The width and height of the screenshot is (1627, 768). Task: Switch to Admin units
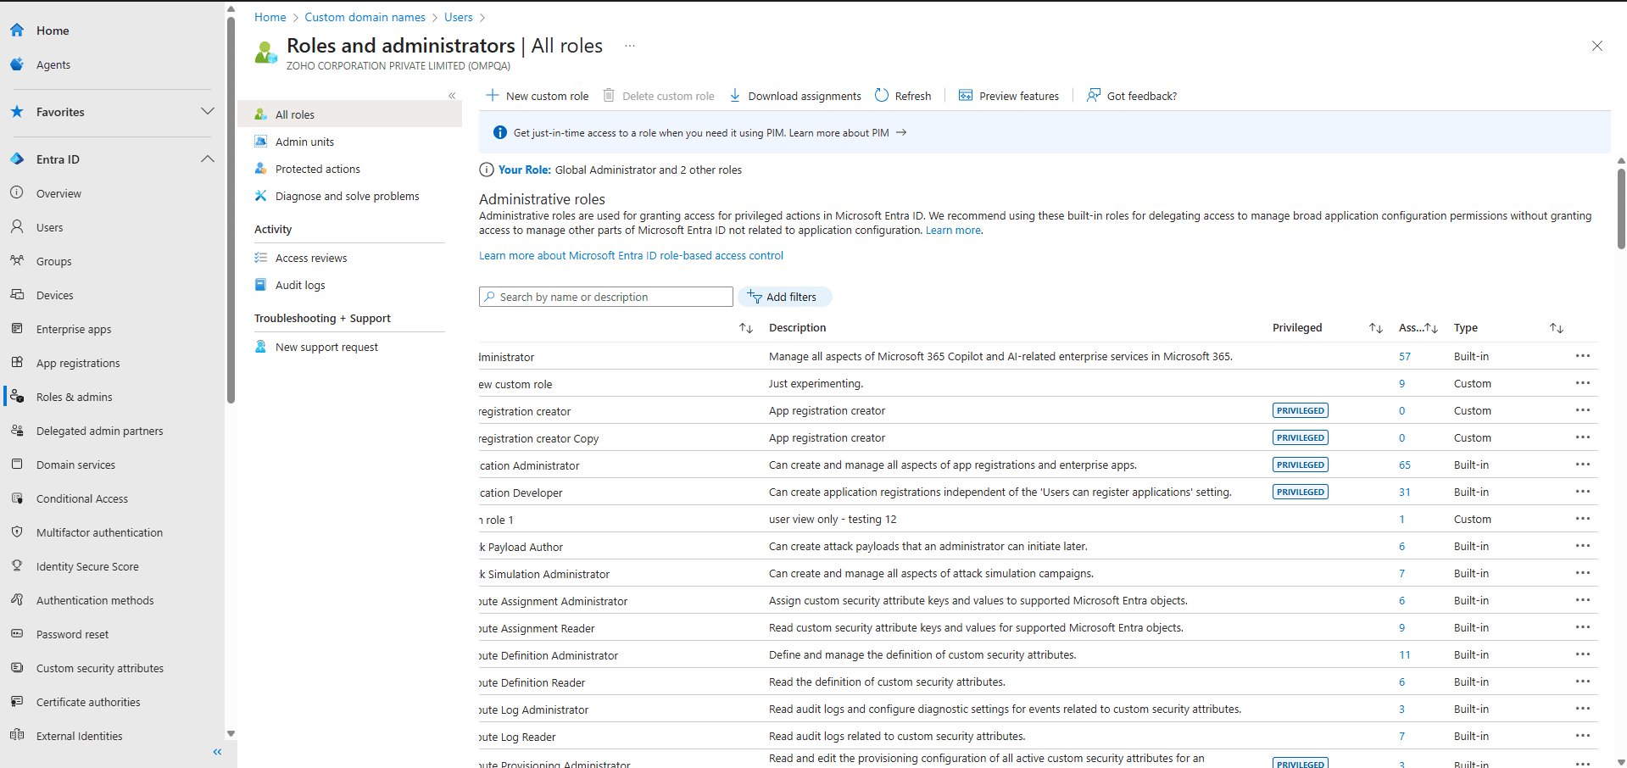(304, 141)
